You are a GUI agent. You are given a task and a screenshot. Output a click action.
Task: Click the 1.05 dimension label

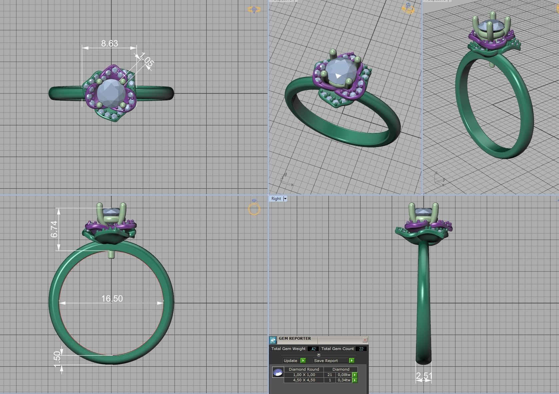[147, 60]
